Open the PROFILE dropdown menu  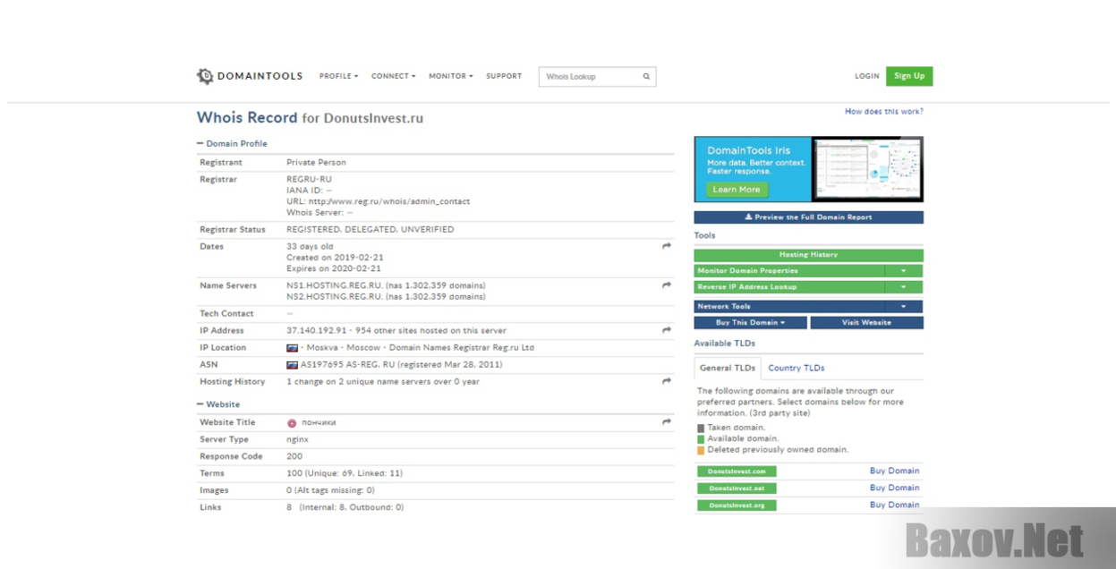tap(338, 76)
